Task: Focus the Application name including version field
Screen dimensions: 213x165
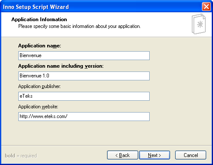Action: 84,76
